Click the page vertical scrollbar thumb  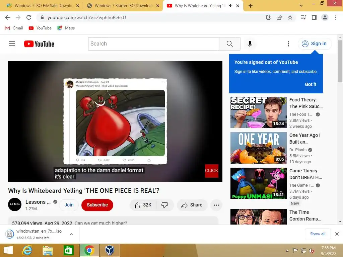[x=340, y=61]
